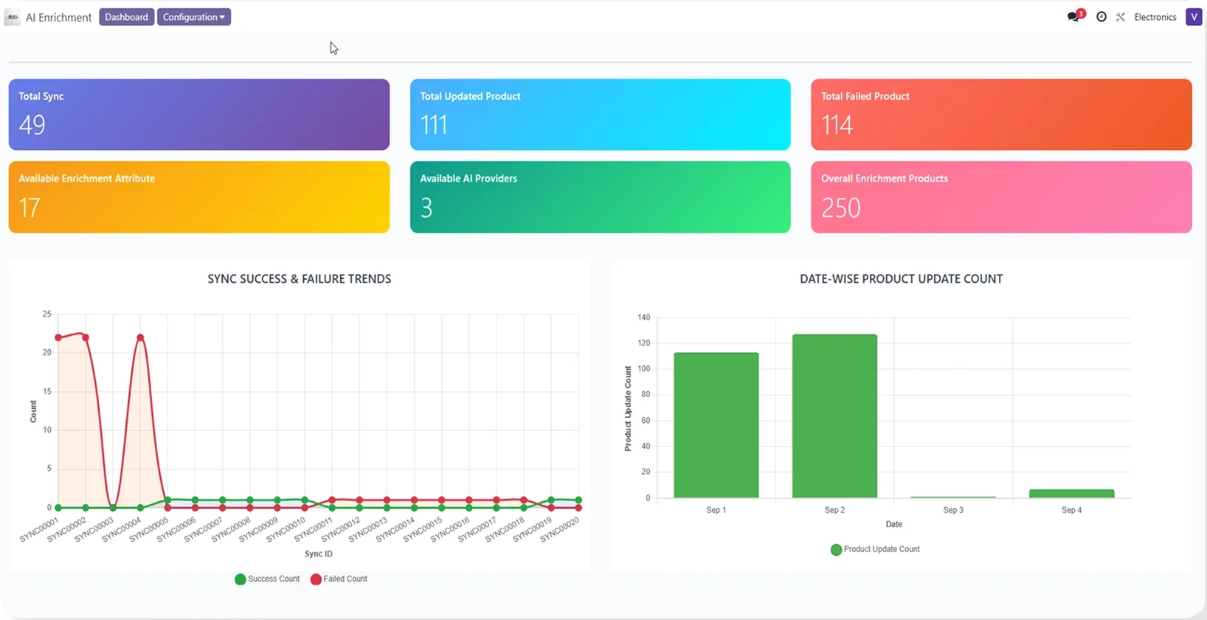Open the Total Sync card

click(x=198, y=114)
